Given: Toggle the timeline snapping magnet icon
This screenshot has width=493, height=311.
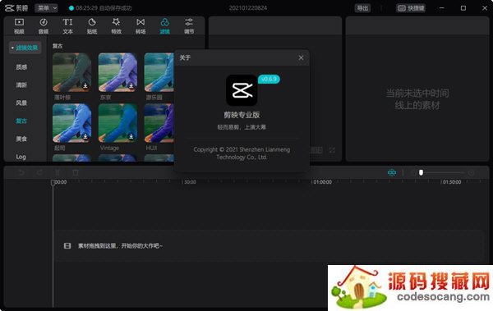Looking at the screenshot, I should [392, 172].
